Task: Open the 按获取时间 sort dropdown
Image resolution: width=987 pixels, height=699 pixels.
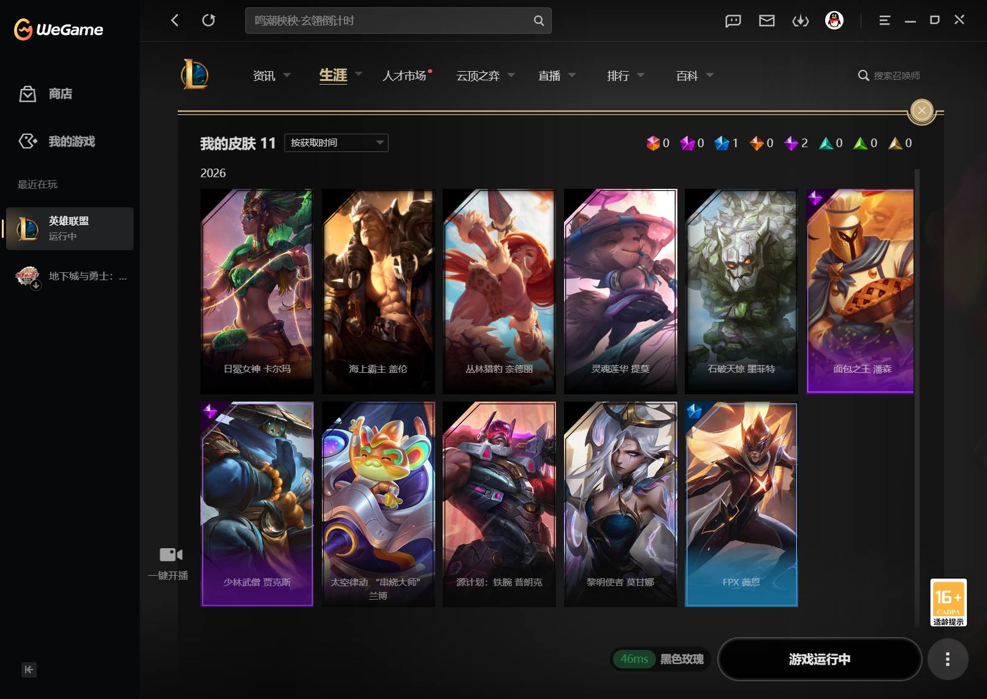Action: (x=337, y=143)
